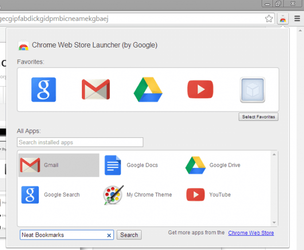Screen dimensions: 304x250
Task: Click the Gmail label in All Apps
Action: [x=51, y=165]
